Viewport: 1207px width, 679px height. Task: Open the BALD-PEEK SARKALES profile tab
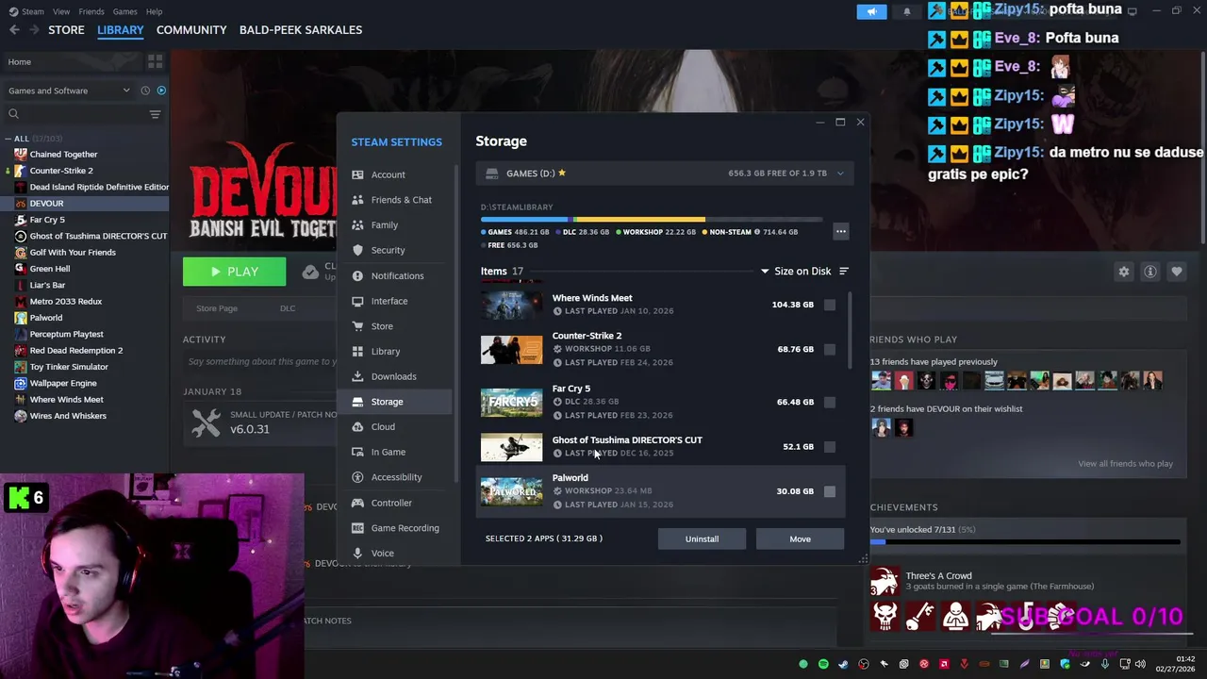[x=301, y=30]
